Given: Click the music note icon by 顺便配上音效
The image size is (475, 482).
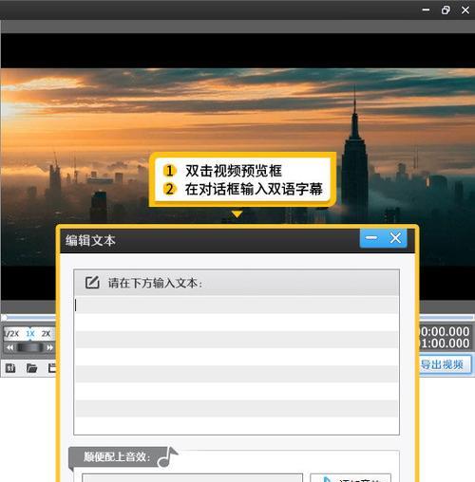Looking at the screenshot, I should pos(167,457).
